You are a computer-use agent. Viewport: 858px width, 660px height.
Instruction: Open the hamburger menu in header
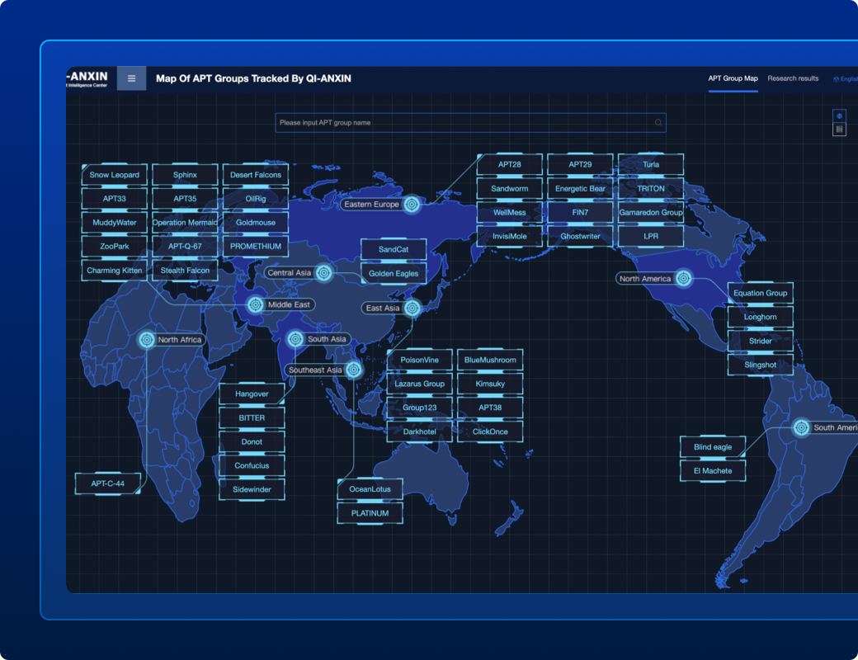(x=131, y=78)
